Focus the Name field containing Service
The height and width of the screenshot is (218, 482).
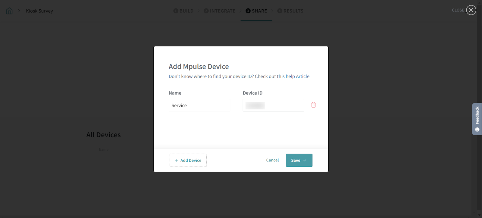(x=199, y=105)
